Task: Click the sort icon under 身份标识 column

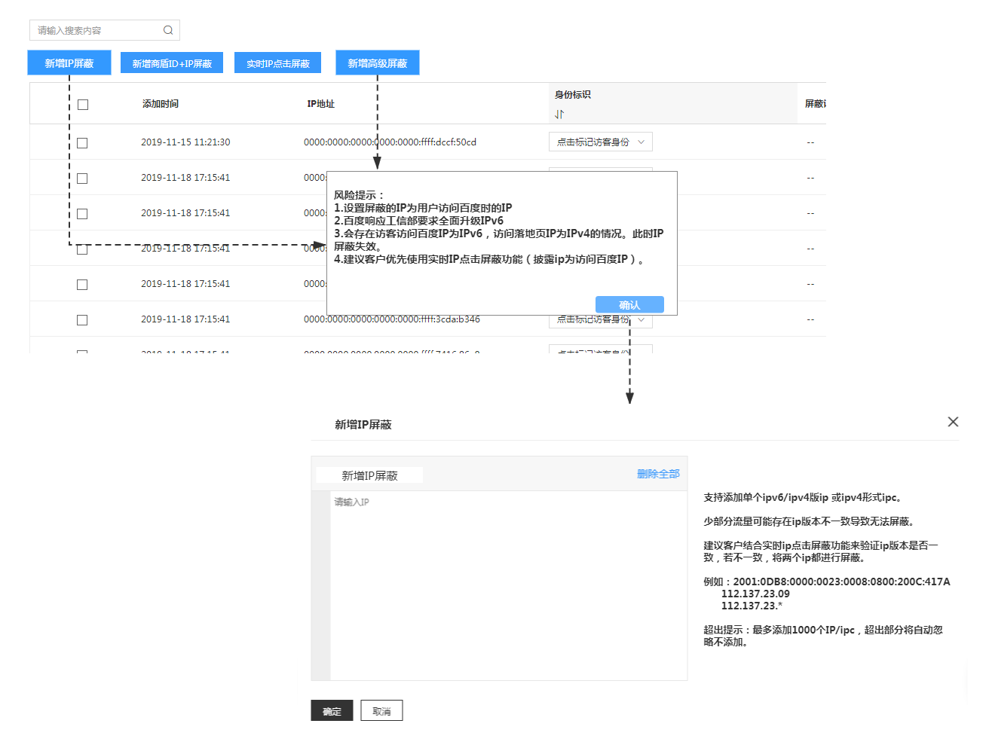Action: coord(558,113)
